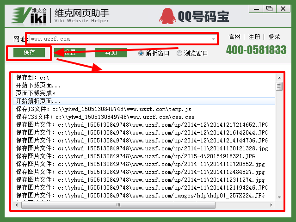This screenshot has height=222, width=296.
Task: Select log line ending 20141216142044.JPG
Action: 144,133
